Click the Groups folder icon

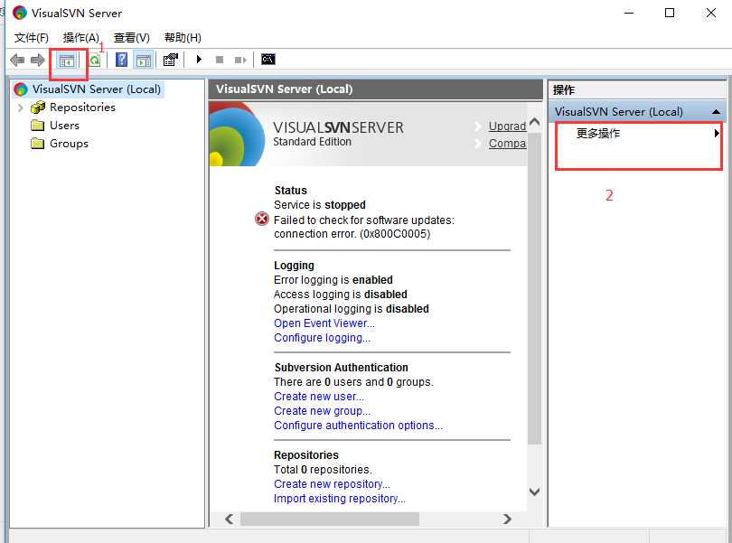(x=37, y=144)
